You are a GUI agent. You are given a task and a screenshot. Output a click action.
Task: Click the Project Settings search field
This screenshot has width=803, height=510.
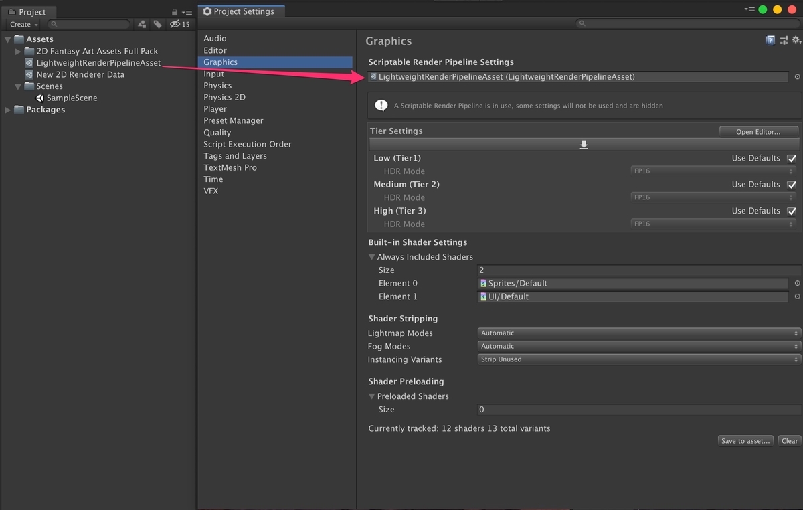coord(687,24)
